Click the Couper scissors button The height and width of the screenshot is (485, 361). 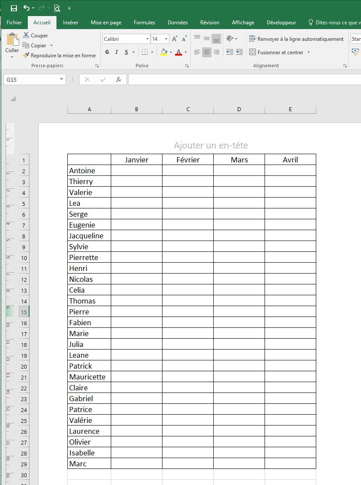tap(36, 36)
